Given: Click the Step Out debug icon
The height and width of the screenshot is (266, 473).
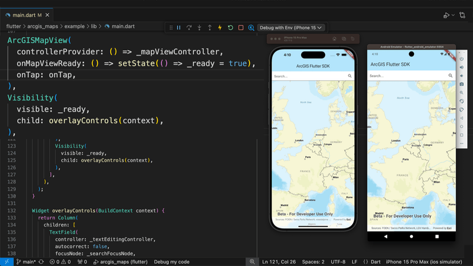Looking at the screenshot, I should point(210,27).
